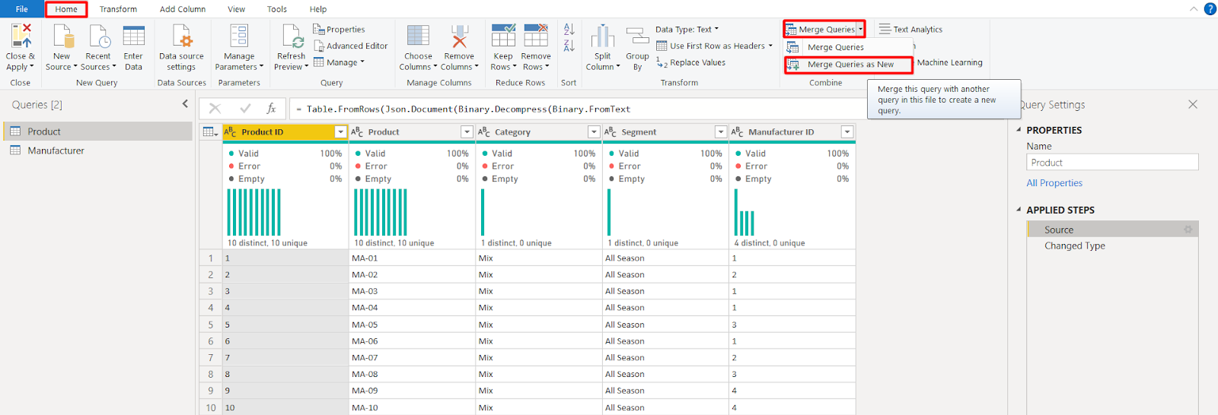Image resolution: width=1218 pixels, height=415 pixels.
Task: Open the Enter Data table icon
Action: click(133, 36)
